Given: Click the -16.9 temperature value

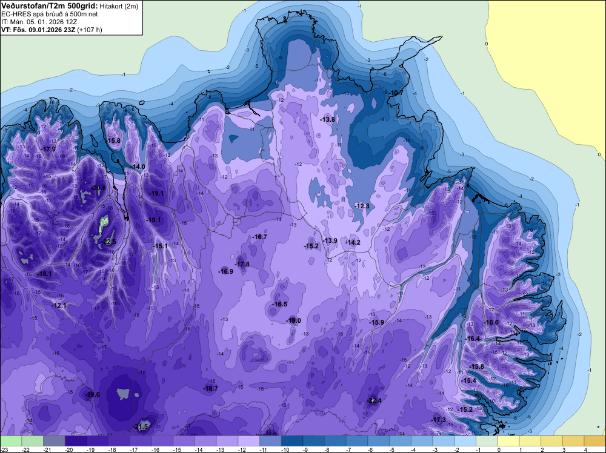Looking at the screenshot, I should [x=225, y=271].
